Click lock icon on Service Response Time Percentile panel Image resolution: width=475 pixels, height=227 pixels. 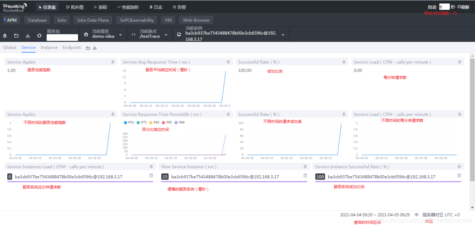228,114
